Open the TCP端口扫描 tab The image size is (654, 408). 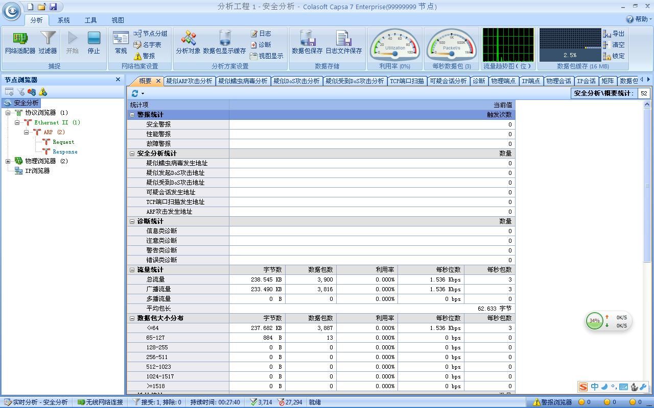pos(407,81)
